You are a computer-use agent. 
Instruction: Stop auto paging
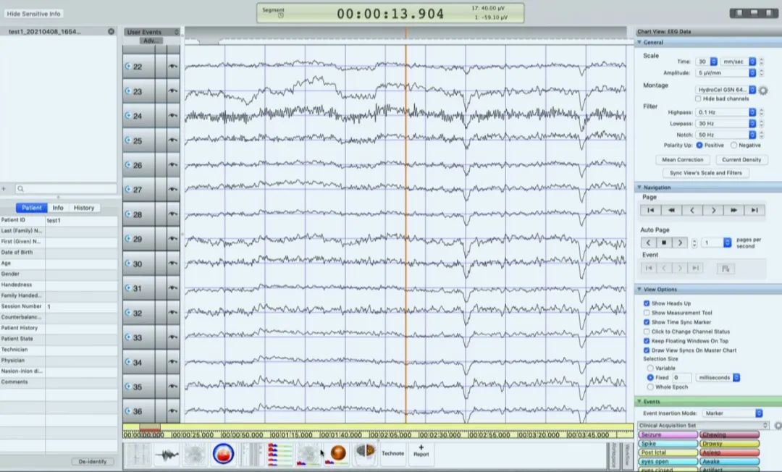tap(664, 243)
